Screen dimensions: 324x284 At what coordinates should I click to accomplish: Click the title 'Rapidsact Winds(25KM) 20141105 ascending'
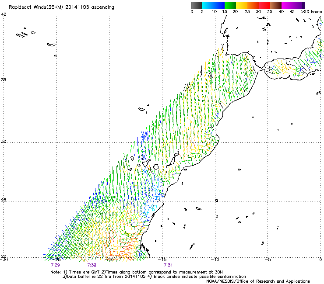[x=61, y=7]
